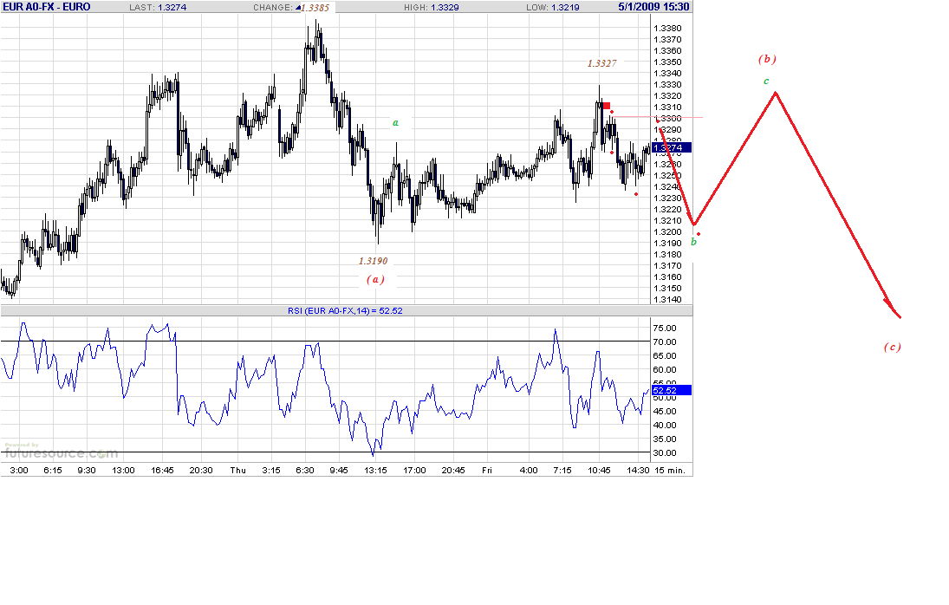
Task: Click the 70.00 RSI scale label
Action: coord(665,342)
